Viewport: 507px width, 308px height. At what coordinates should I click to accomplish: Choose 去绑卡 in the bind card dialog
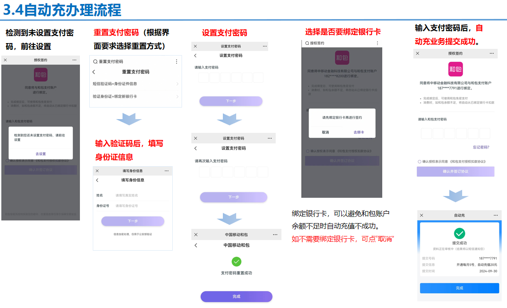click(x=359, y=132)
